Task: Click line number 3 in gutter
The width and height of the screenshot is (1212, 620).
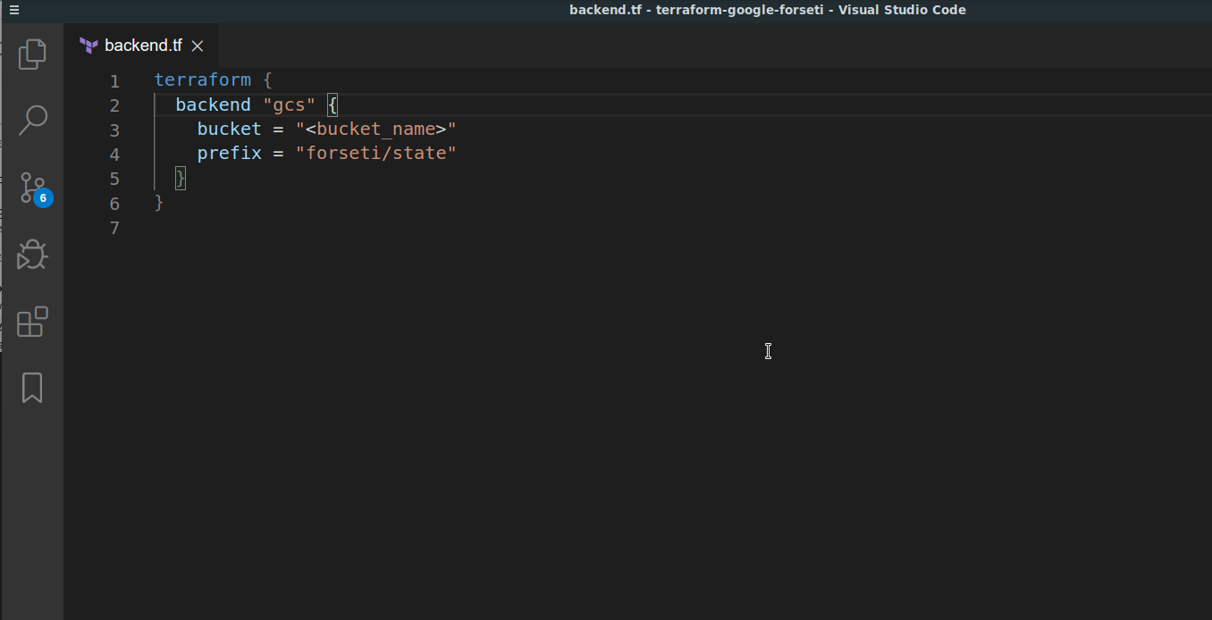Action: 114,130
